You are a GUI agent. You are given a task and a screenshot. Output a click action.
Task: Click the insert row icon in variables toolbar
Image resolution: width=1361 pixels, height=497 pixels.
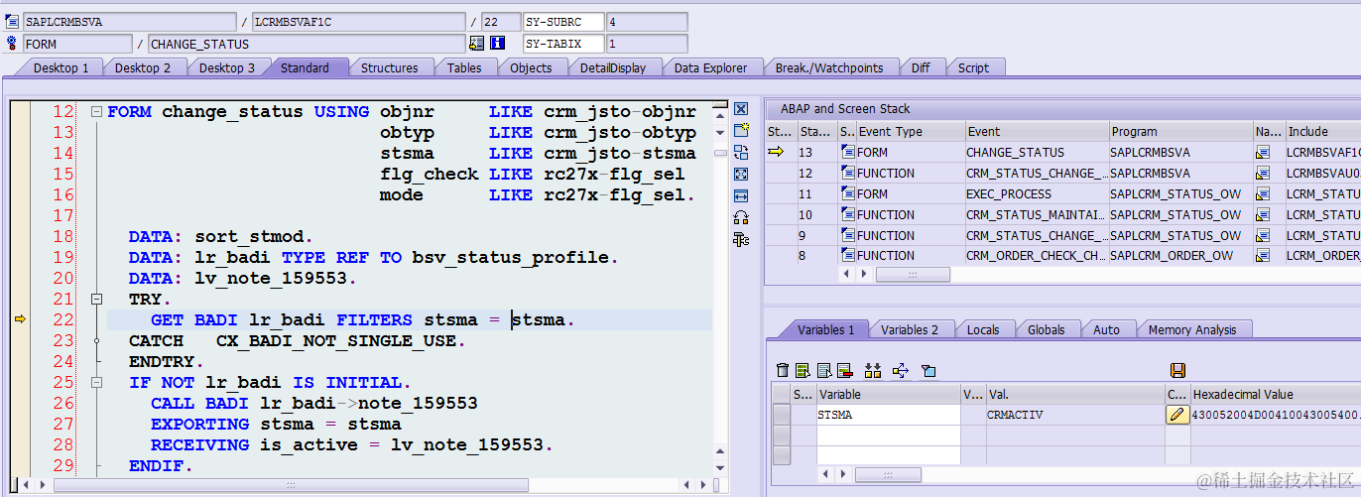[803, 370]
